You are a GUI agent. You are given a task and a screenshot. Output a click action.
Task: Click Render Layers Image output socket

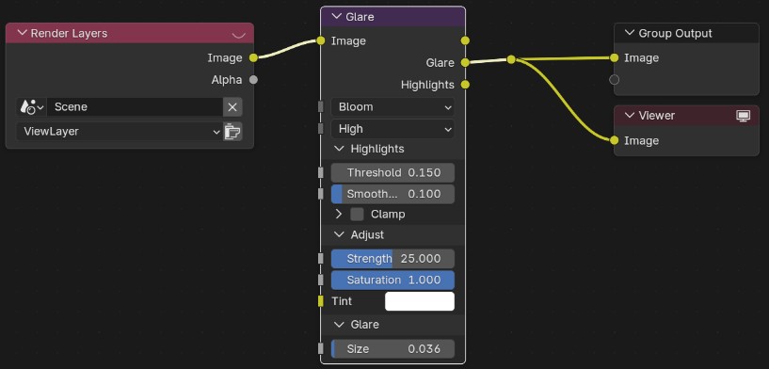253,58
